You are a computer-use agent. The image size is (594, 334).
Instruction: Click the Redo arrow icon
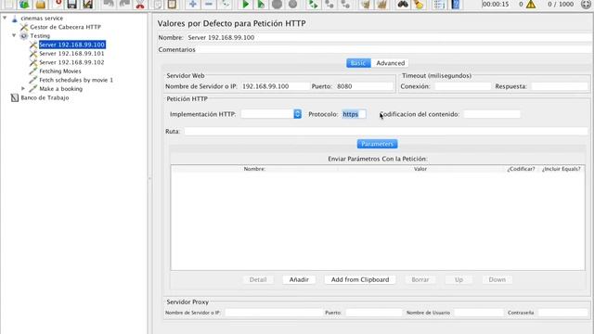pyautogui.click(x=124, y=4)
